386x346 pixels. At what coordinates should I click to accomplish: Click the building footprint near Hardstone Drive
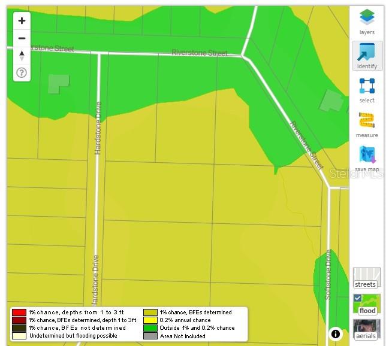click(58, 84)
